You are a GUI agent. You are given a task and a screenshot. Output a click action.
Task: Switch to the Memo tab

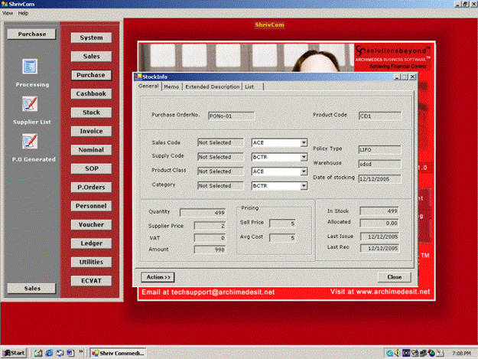pyautogui.click(x=171, y=86)
